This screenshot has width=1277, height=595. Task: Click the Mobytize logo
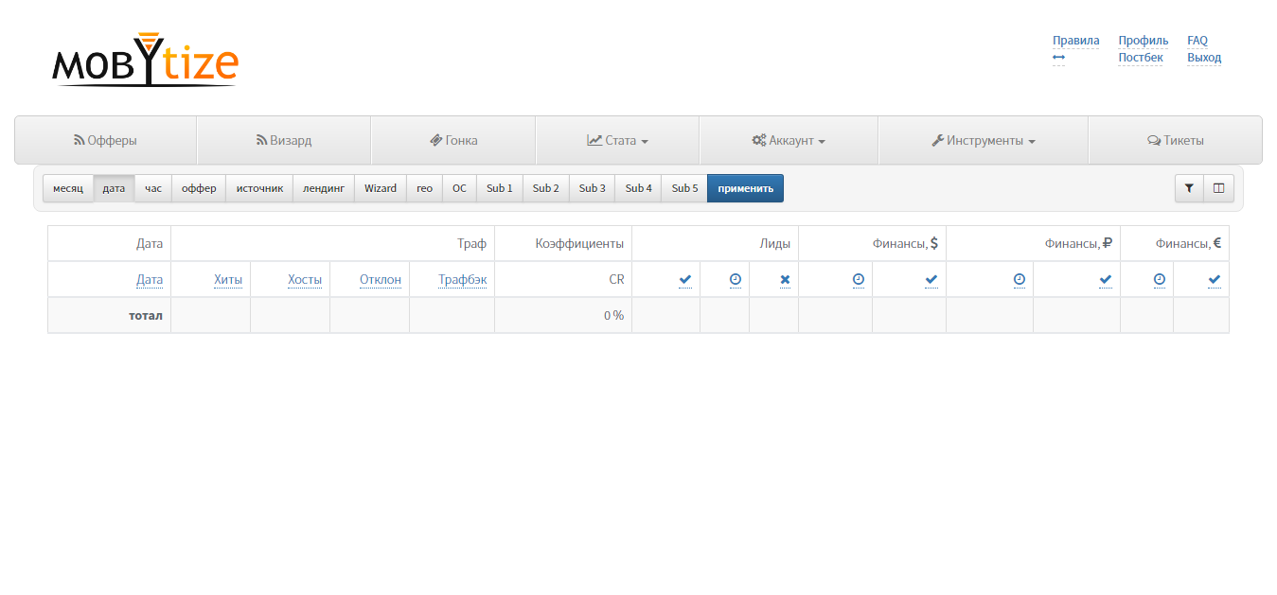(x=145, y=60)
